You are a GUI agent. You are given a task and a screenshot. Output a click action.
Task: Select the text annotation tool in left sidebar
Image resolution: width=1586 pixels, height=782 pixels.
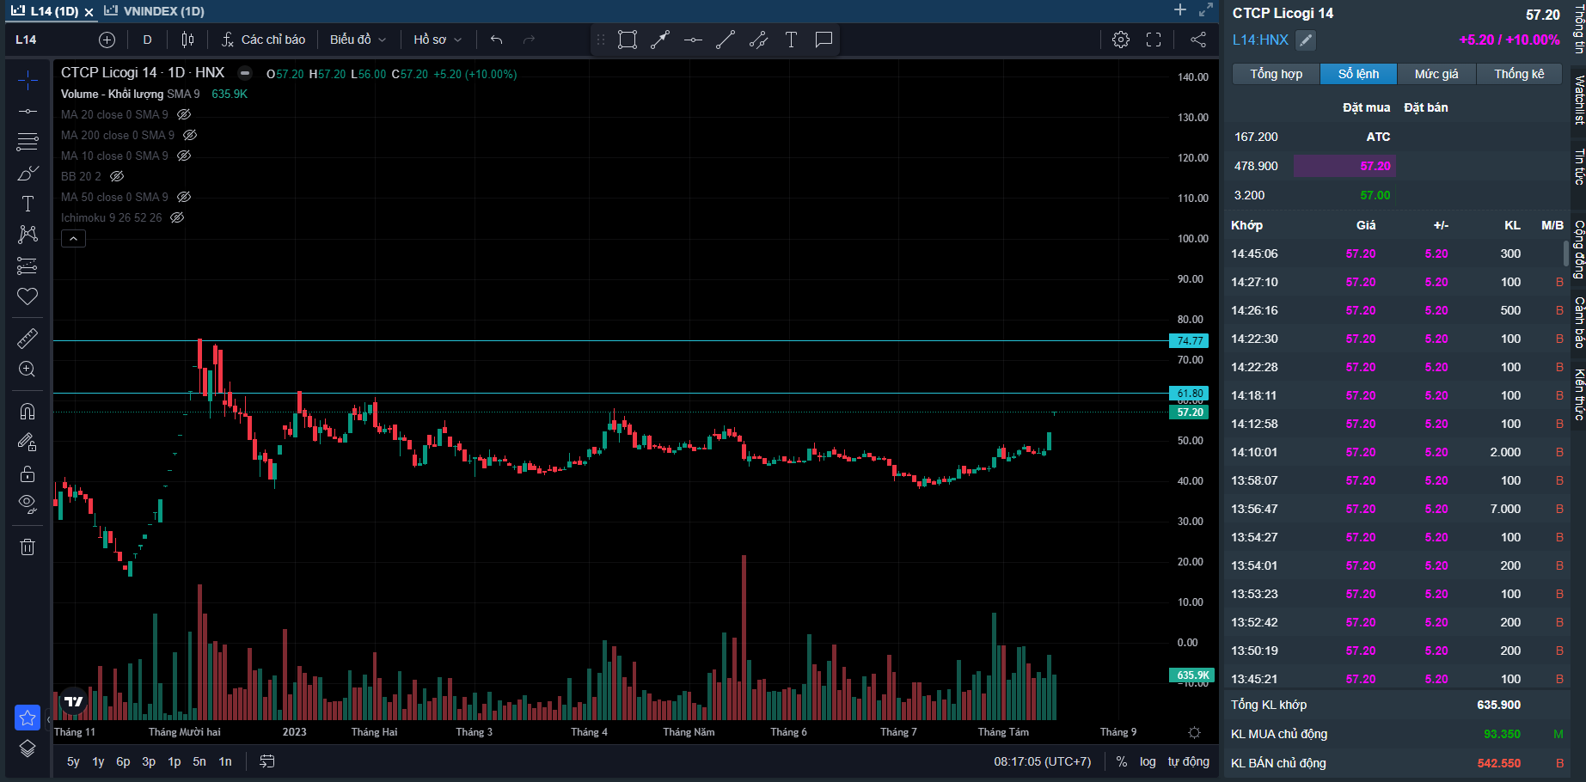28,204
